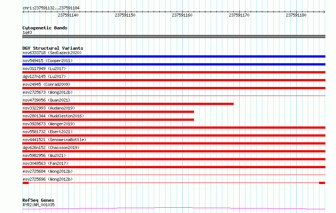Open variant esv2725684 (Wong2012b) label

[x=48, y=171]
